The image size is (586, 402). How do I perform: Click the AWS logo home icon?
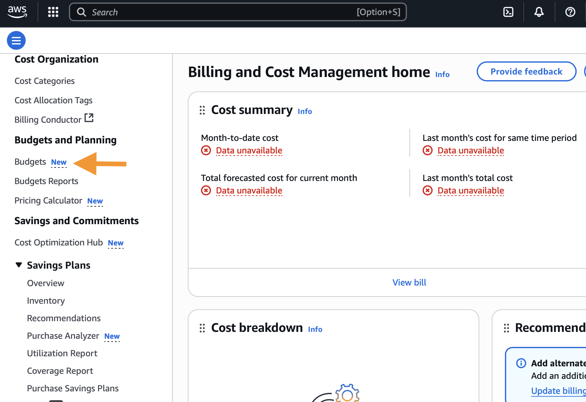point(18,12)
